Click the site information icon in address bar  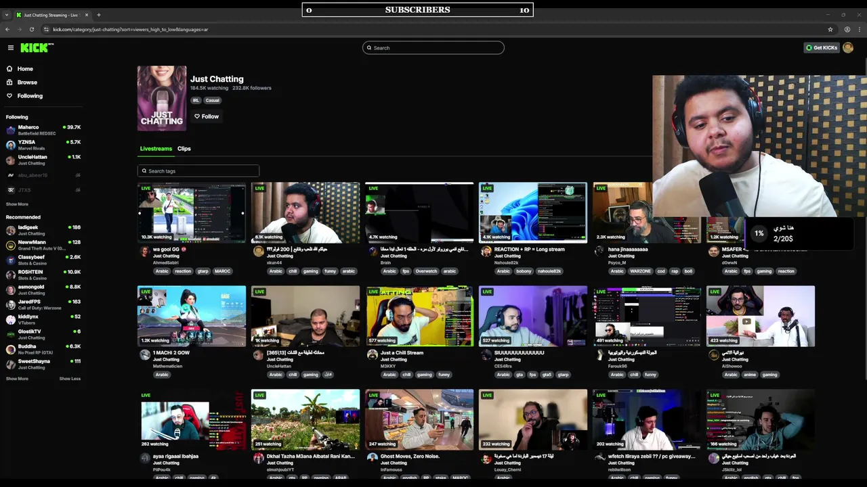click(46, 29)
